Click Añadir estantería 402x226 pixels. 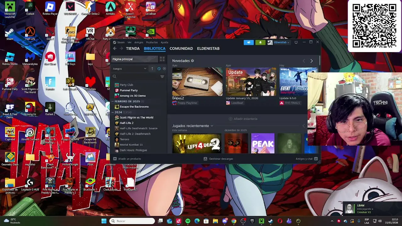[243, 119]
